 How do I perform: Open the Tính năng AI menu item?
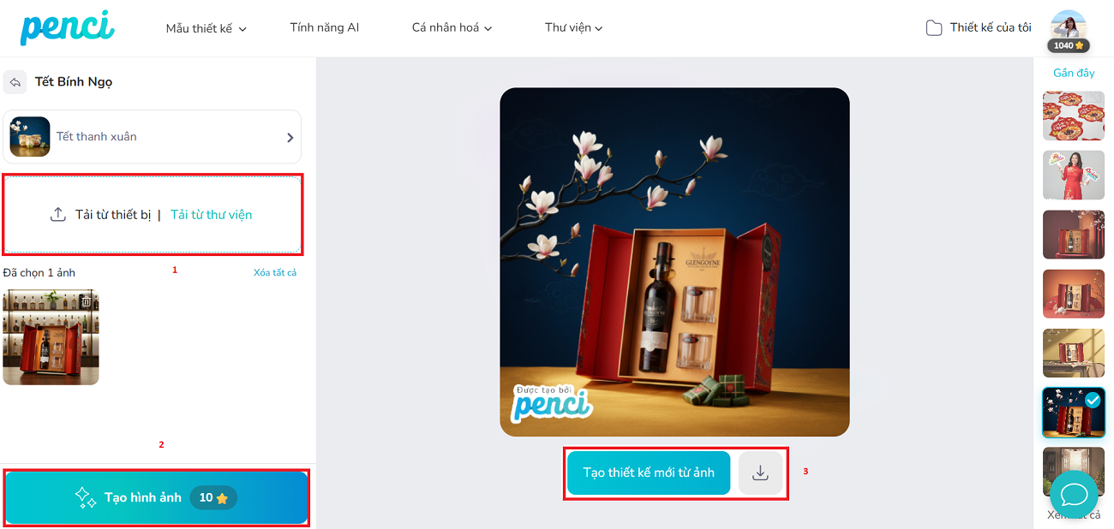pos(325,27)
